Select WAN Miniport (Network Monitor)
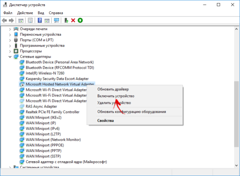The width and height of the screenshot is (240, 176). point(53,140)
